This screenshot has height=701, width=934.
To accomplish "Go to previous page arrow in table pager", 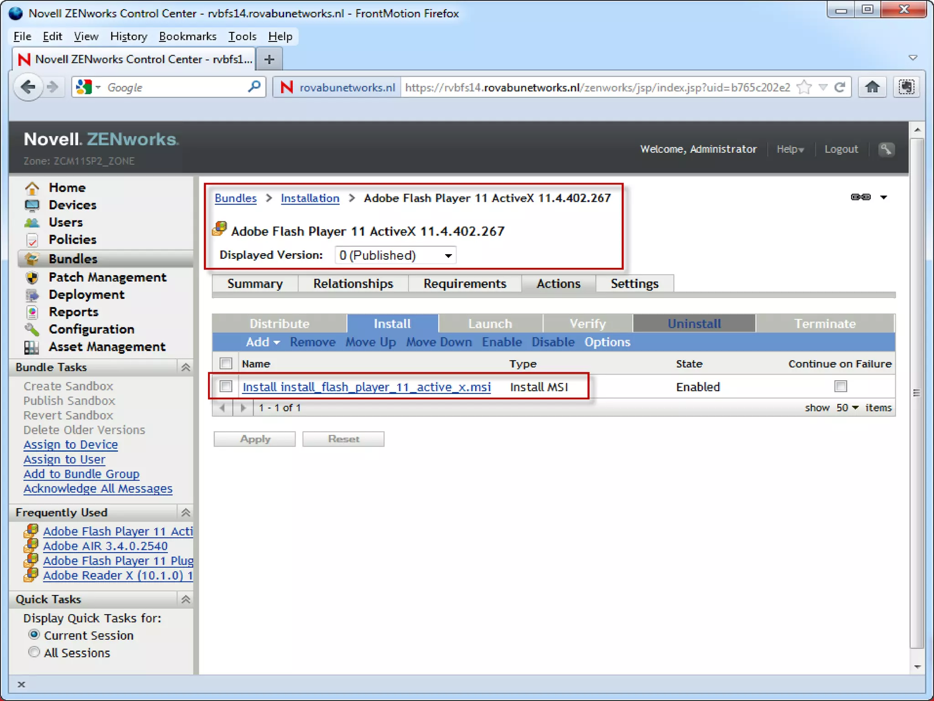I will pyautogui.click(x=222, y=408).
